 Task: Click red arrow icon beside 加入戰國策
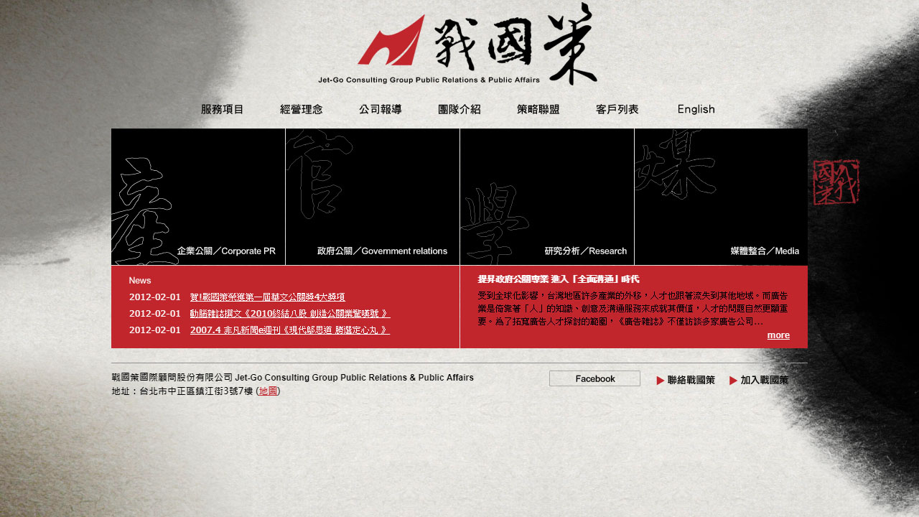[734, 381]
